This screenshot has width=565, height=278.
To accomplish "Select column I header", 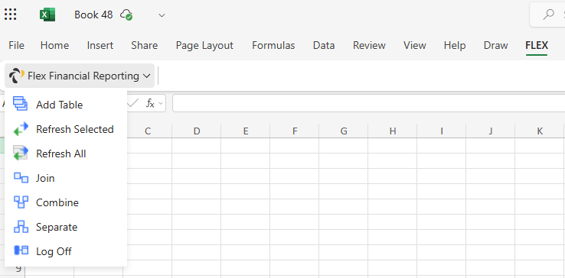I will tap(442, 131).
